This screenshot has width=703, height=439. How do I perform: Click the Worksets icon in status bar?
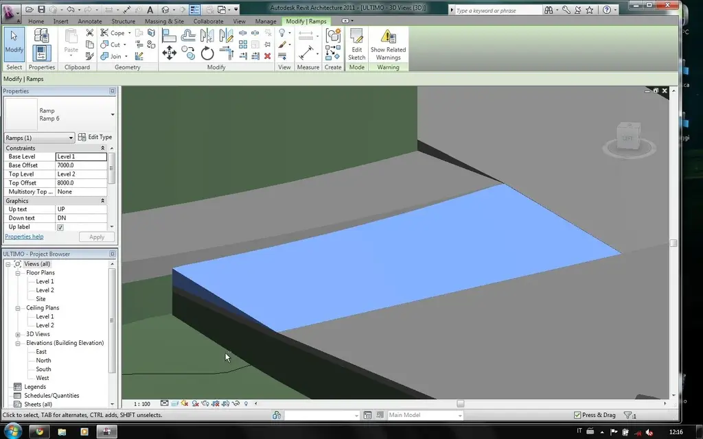coord(277,415)
